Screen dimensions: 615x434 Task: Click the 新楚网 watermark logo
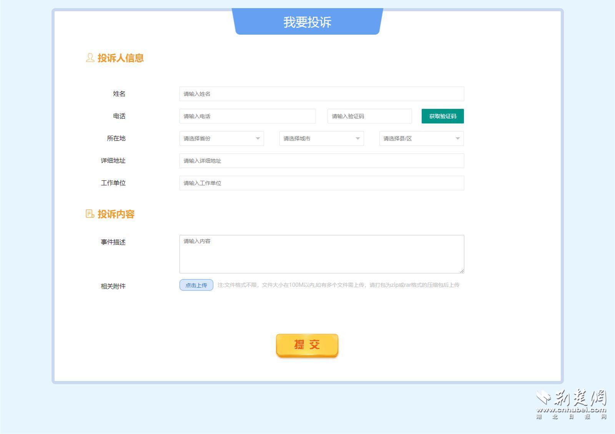tap(571, 404)
